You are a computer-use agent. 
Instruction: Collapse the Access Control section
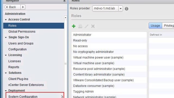(6, 20)
